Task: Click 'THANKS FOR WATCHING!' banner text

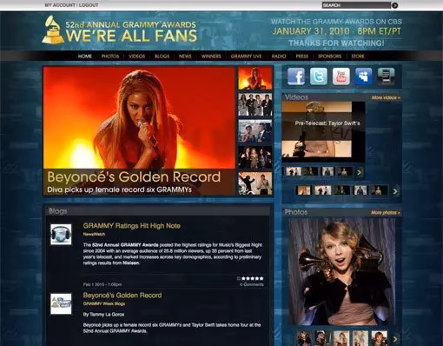Action: [336, 43]
